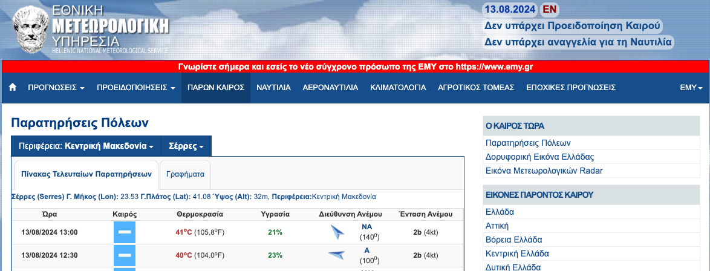Open the ΕΠΟΧΙΚΕΣ ΠΡΟΓΝΩΣΕΙΣ menu item
Viewport: 710px width, 271px height.
pyautogui.click(x=570, y=88)
